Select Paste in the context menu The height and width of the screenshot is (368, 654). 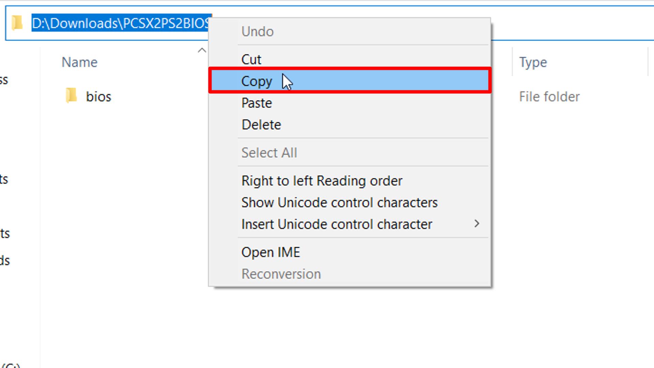(x=350, y=103)
